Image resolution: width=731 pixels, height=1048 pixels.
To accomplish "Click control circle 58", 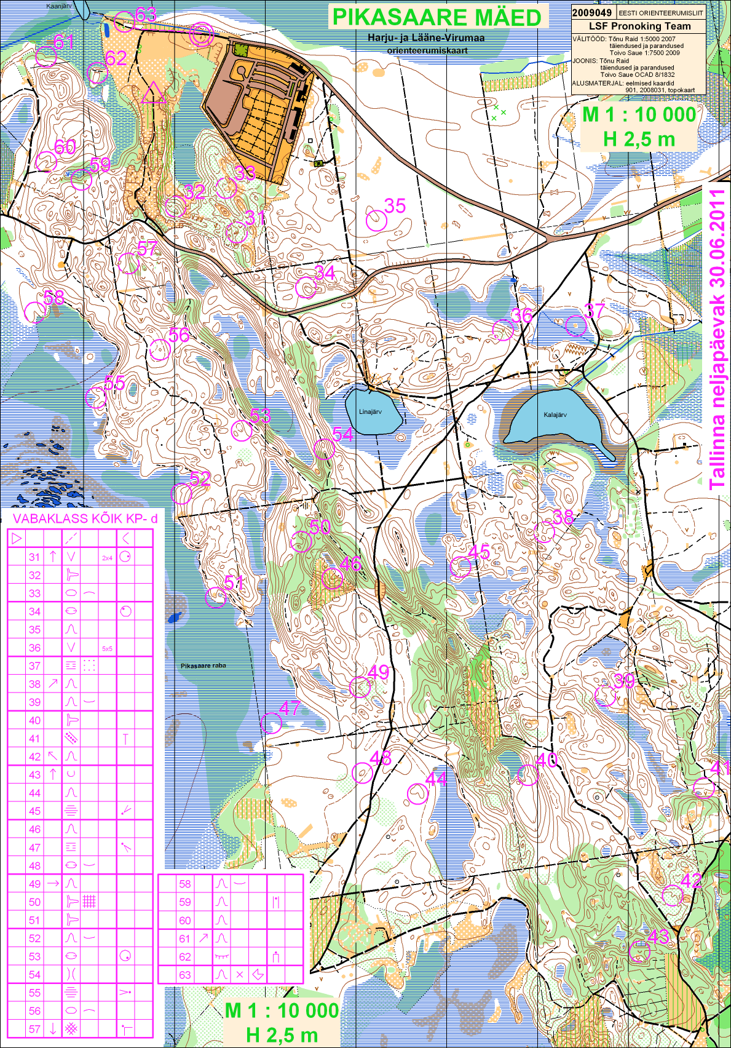I will pyautogui.click(x=36, y=312).
